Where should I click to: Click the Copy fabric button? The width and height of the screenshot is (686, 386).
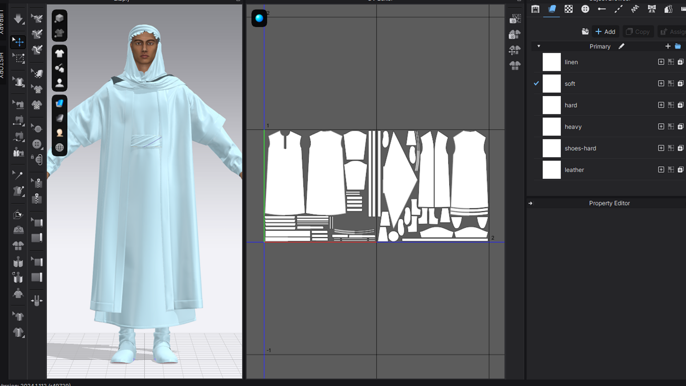[x=638, y=32]
